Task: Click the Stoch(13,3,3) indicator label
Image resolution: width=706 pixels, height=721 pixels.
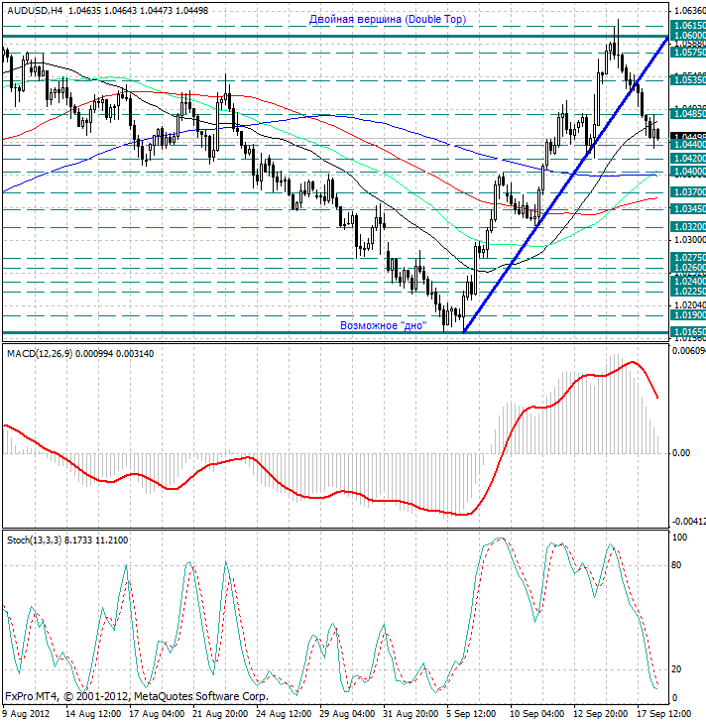Action: click(34, 541)
